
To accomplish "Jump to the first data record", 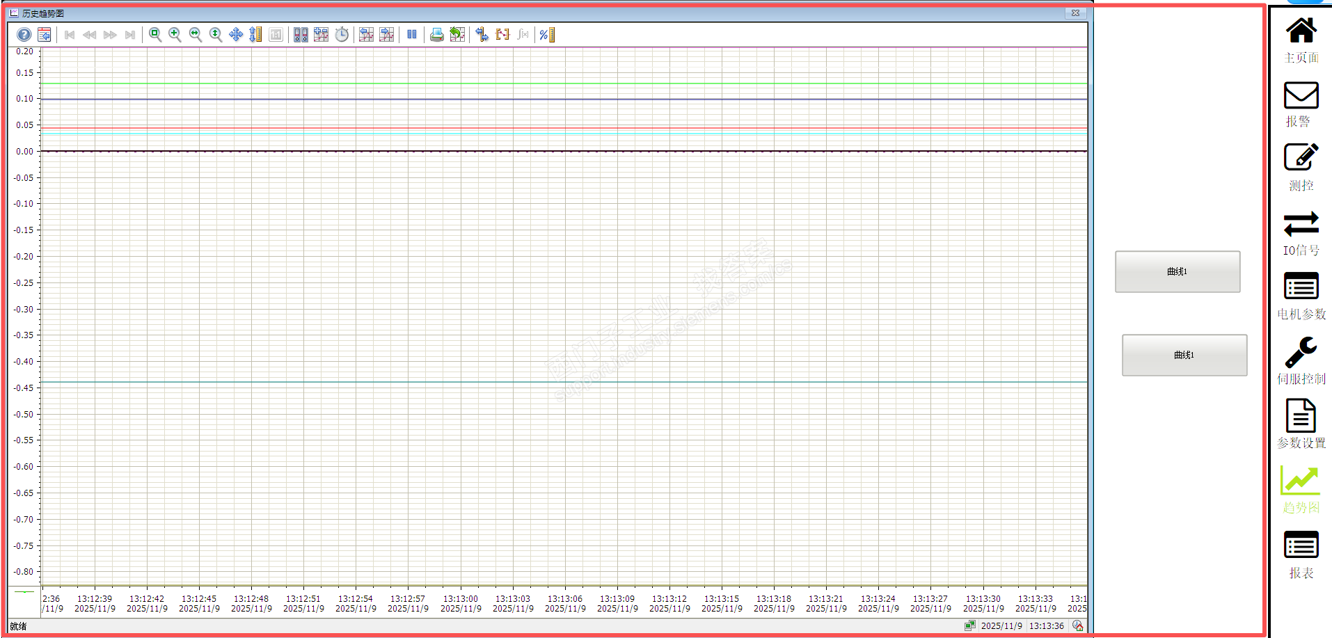I will 70,35.
